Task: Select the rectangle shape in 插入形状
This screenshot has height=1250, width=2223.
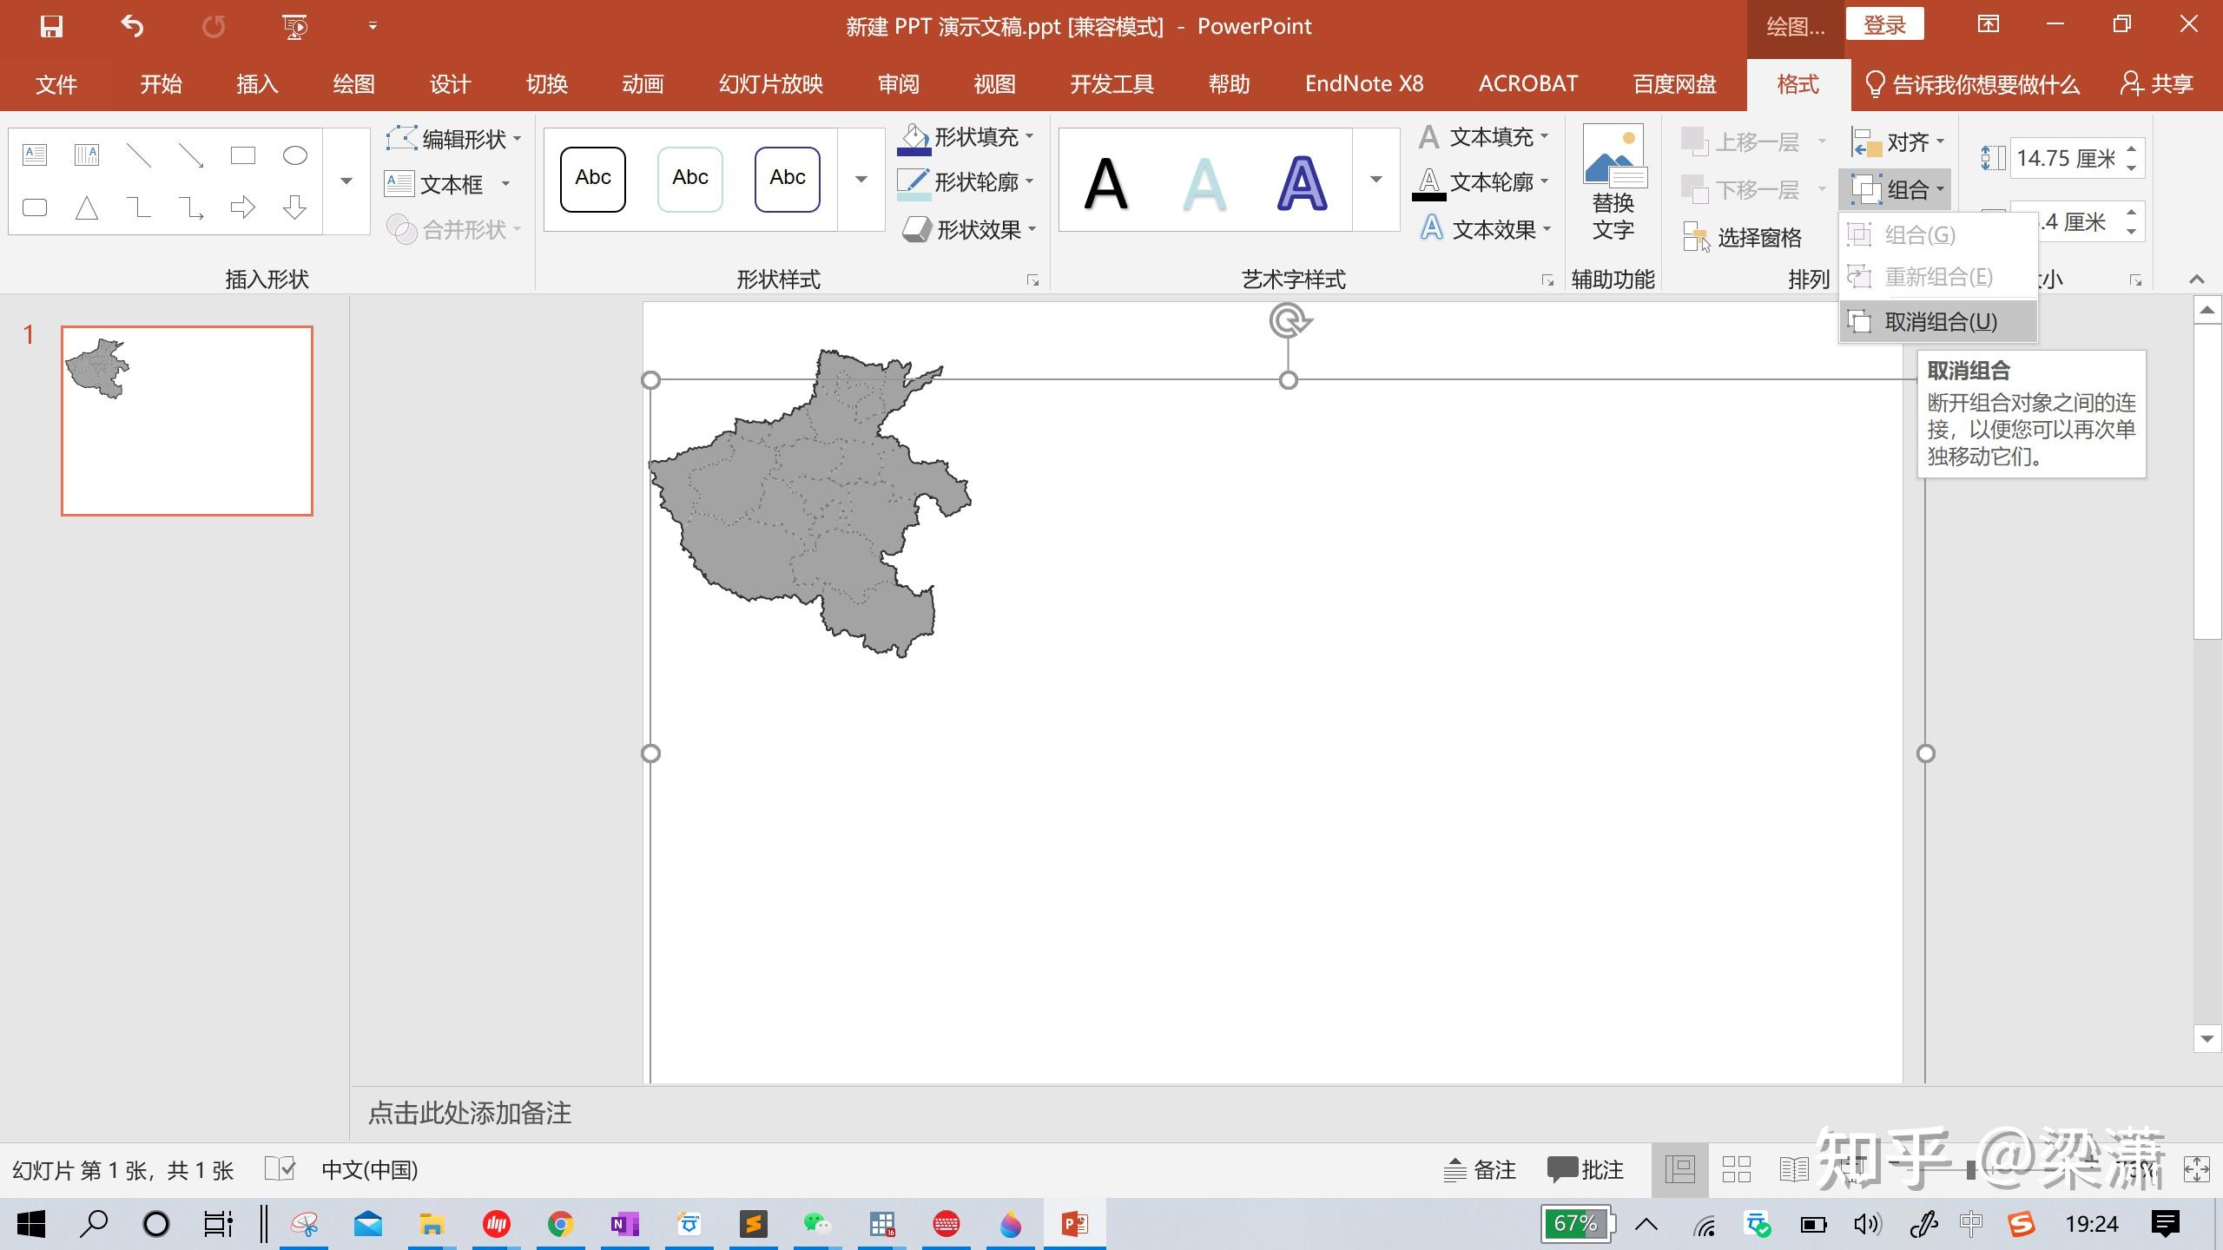Action: pos(242,154)
